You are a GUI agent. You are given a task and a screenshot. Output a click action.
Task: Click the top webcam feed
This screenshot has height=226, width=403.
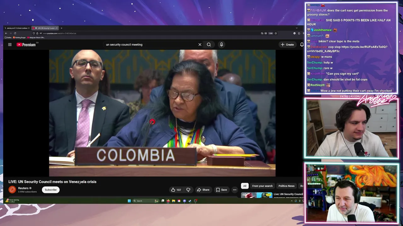click(351, 128)
